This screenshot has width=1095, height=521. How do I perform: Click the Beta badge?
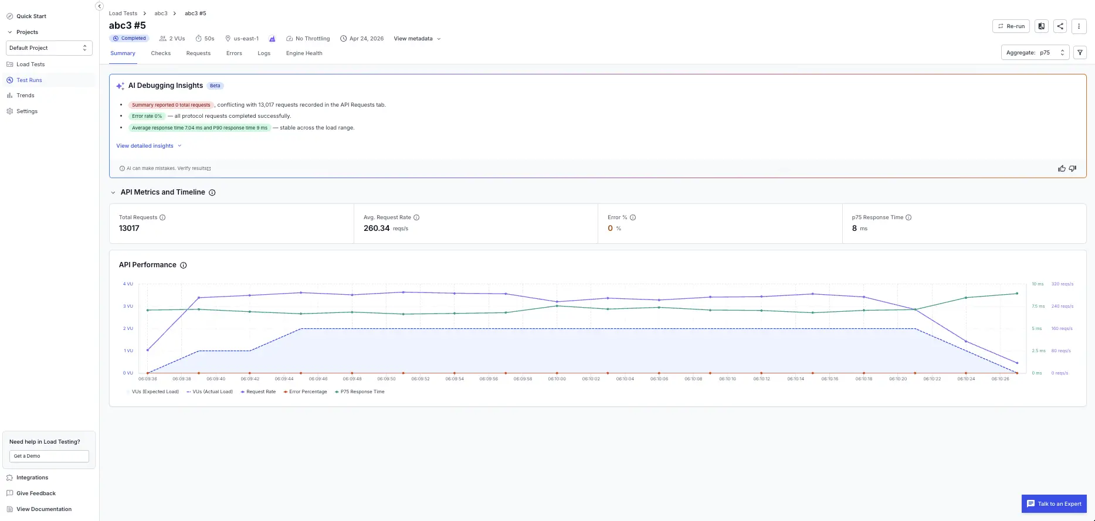215,86
